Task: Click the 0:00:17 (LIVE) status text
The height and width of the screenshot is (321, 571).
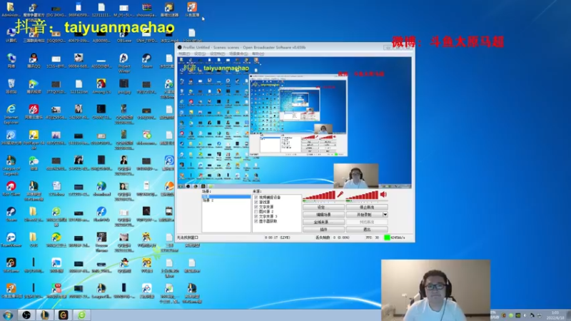Action: click(x=277, y=238)
